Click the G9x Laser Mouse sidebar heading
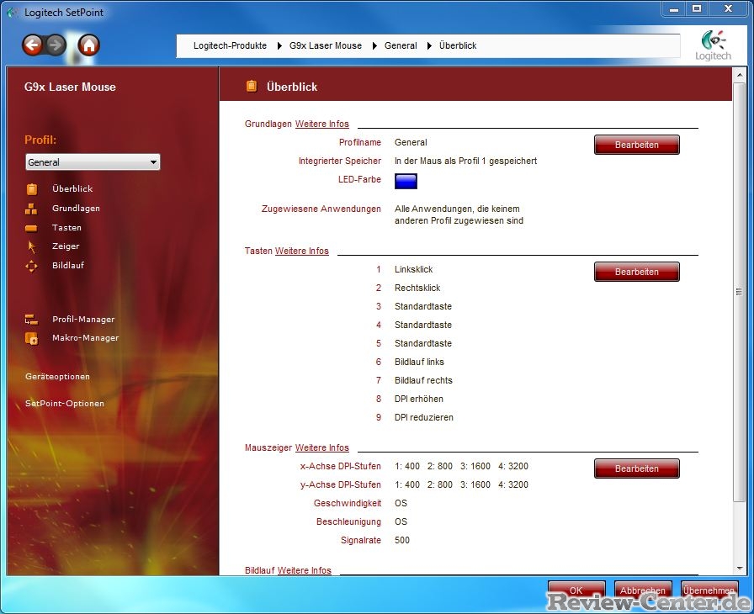The width and height of the screenshot is (754, 614). tap(70, 87)
